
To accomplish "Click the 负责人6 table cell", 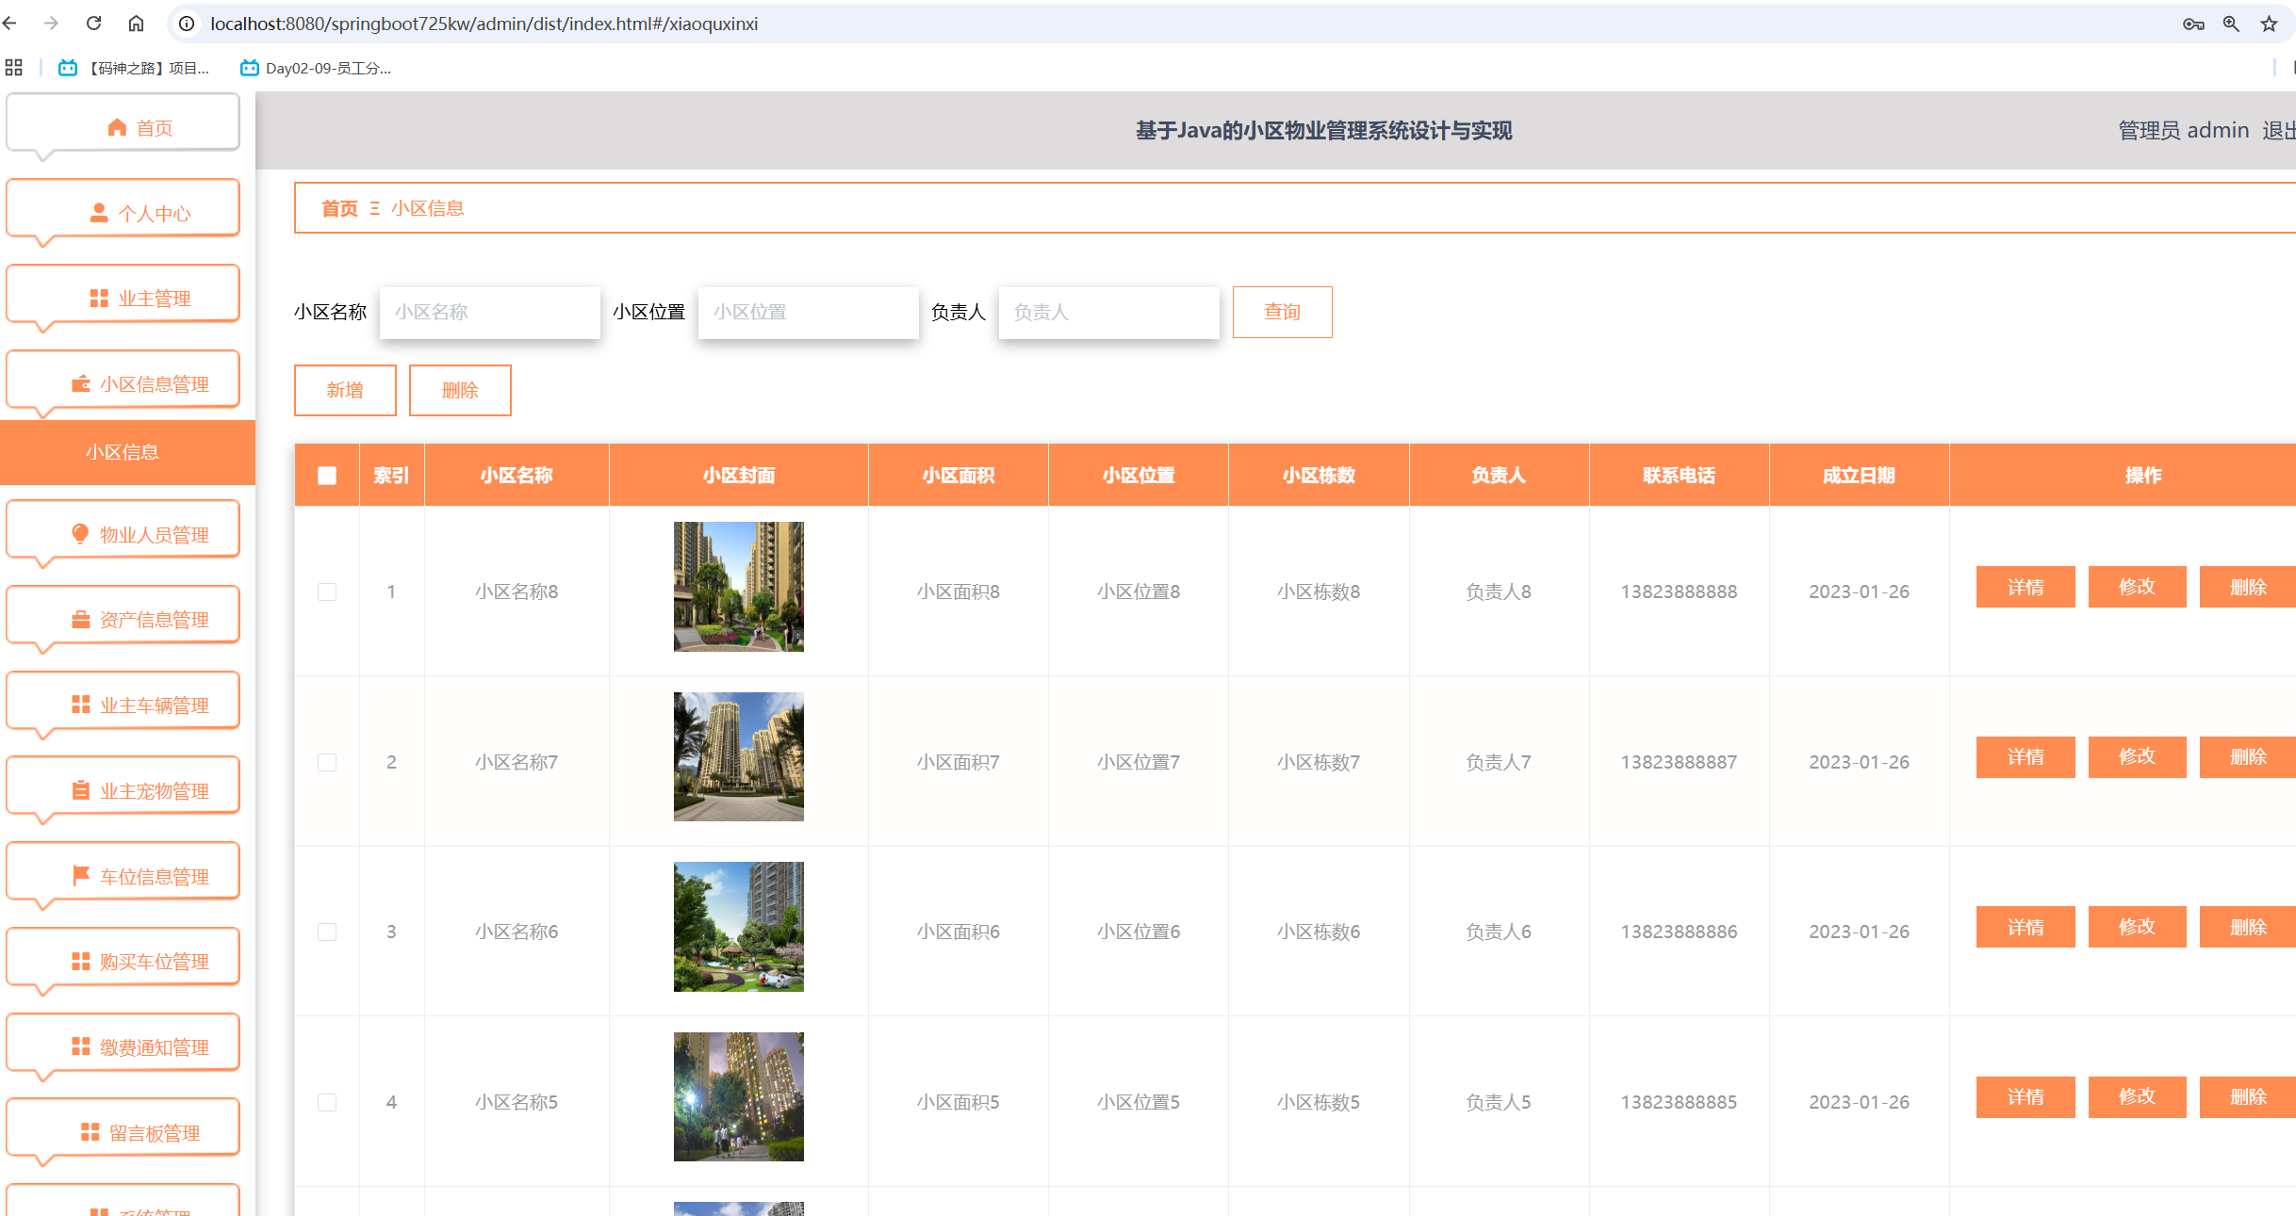I will 1499,932.
